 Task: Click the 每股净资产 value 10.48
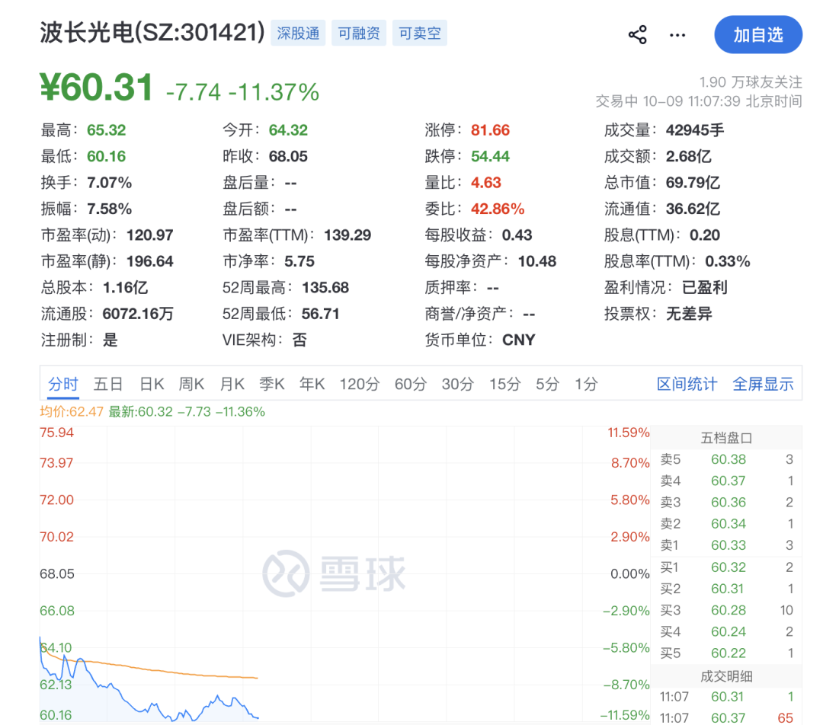537,261
